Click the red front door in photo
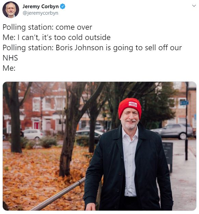 click(36, 125)
